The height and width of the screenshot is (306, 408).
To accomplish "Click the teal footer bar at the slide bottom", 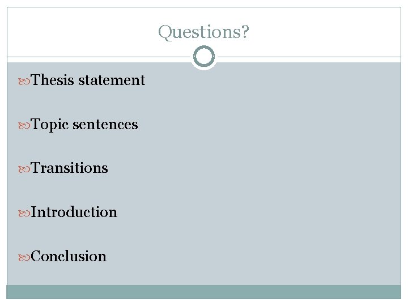I will (204, 292).
